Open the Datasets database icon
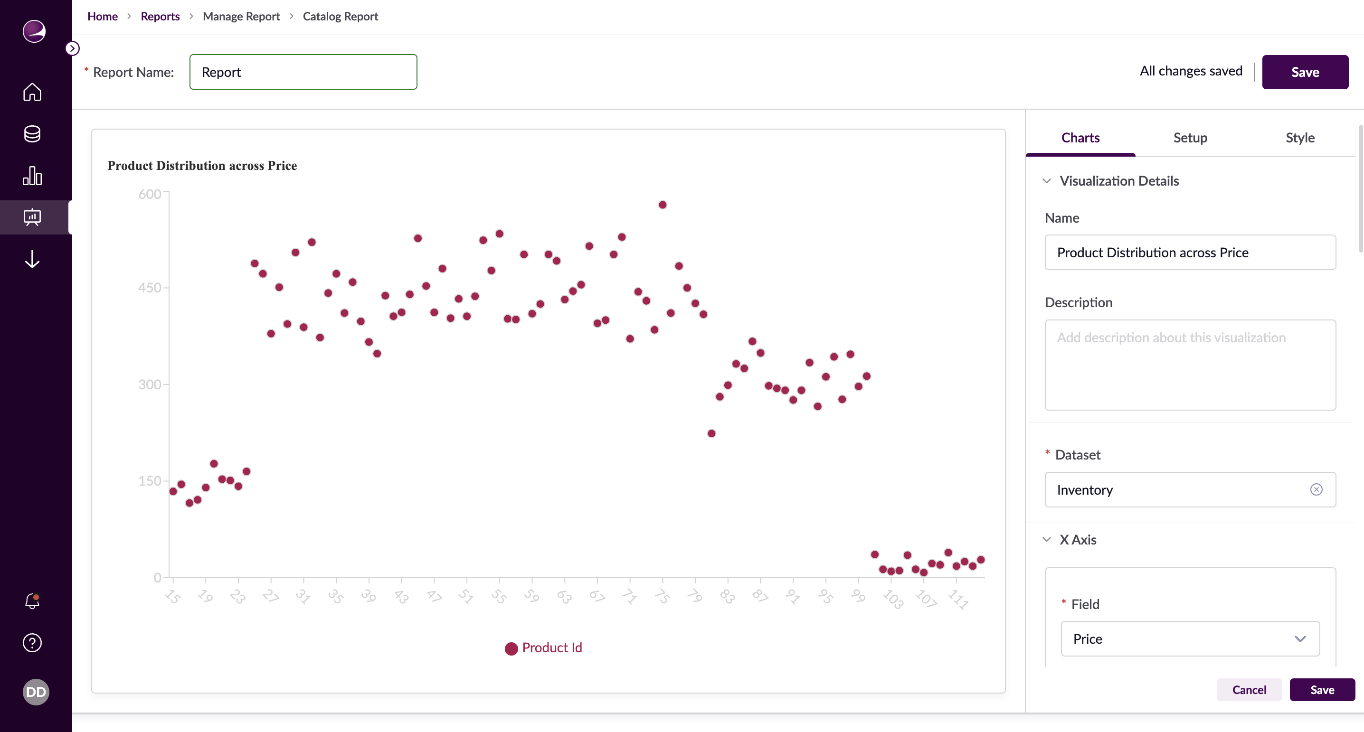This screenshot has width=1364, height=732. click(32, 134)
